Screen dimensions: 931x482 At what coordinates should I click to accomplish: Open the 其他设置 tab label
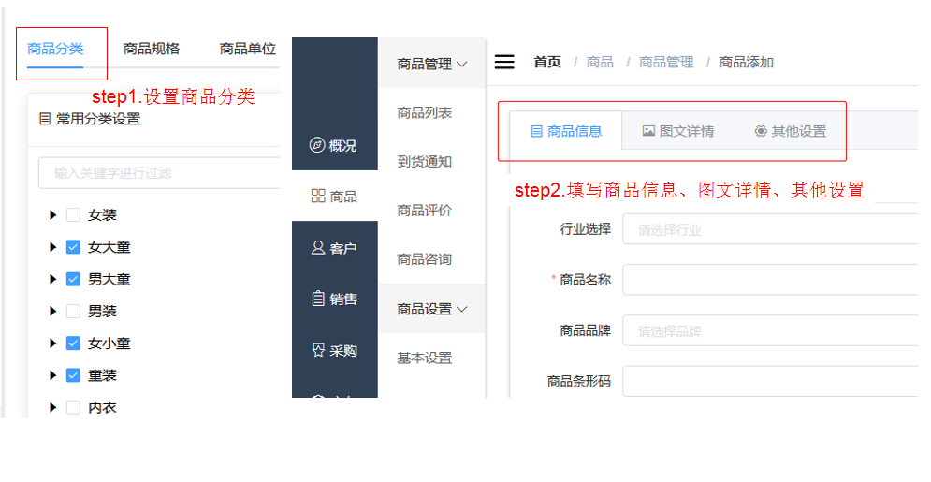point(799,131)
